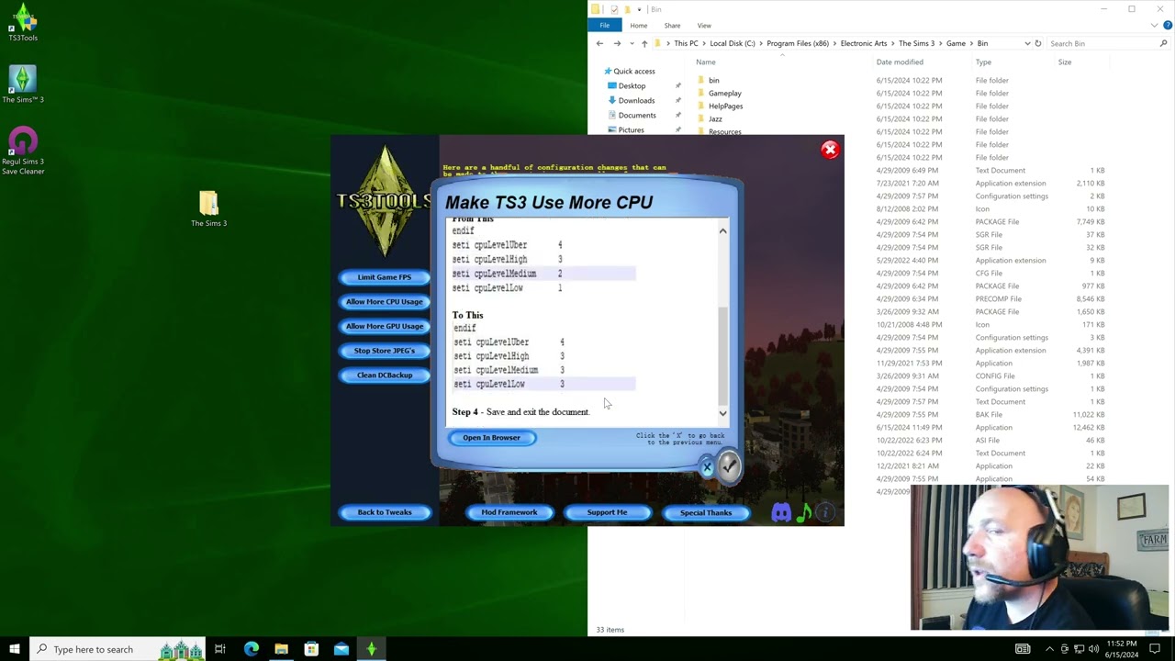Open the info icon in TS3Tools
The image size is (1175, 661).
tap(825, 513)
